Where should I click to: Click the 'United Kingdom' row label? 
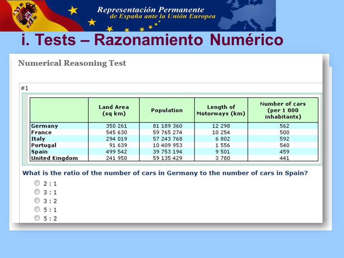click(x=54, y=158)
